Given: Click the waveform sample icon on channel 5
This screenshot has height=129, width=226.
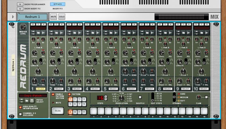Looking at the screenshot, I should 116,33.
